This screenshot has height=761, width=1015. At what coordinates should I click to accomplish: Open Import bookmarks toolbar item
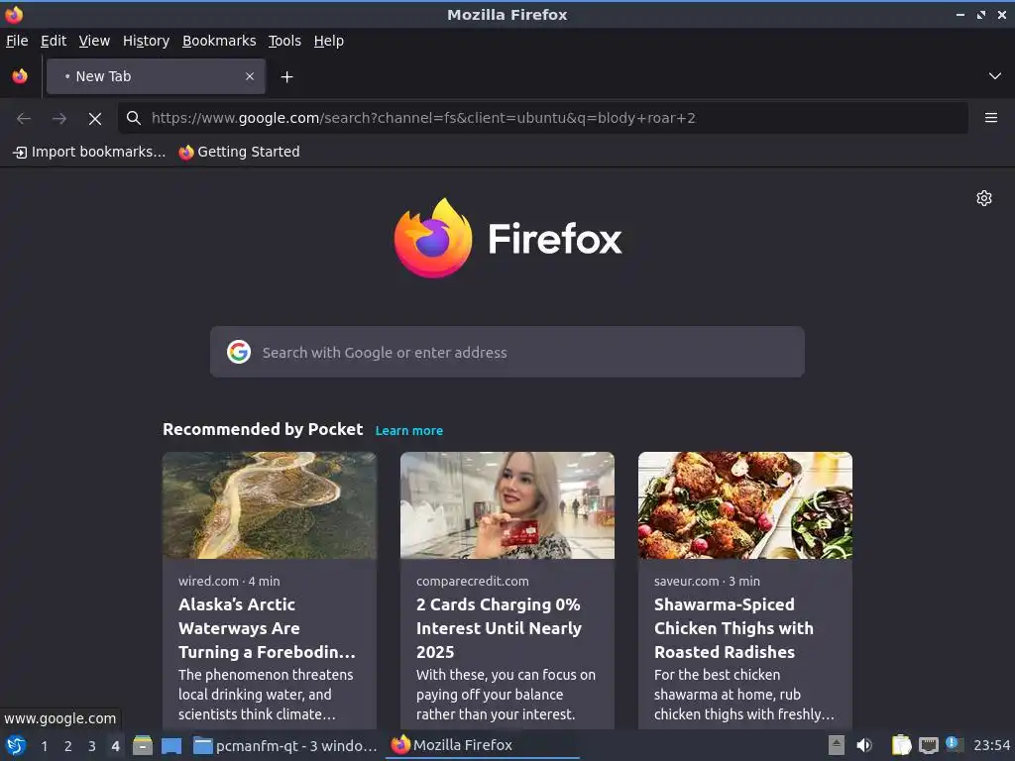[89, 152]
